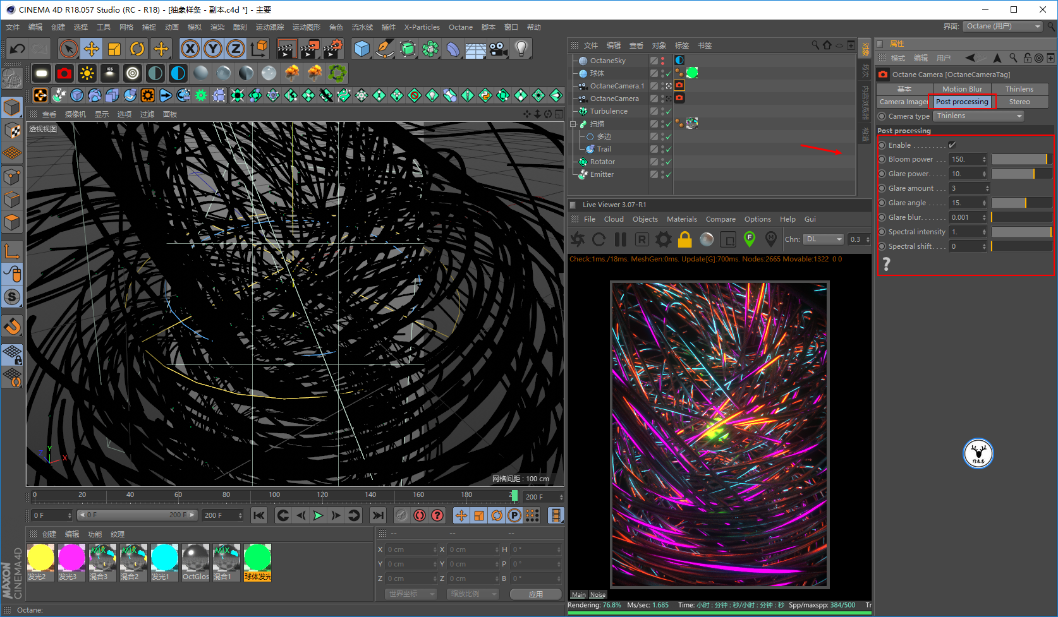1058x617 pixels.
Task: Toggle Turbulence object enable checkmark
Action: click(x=668, y=111)
